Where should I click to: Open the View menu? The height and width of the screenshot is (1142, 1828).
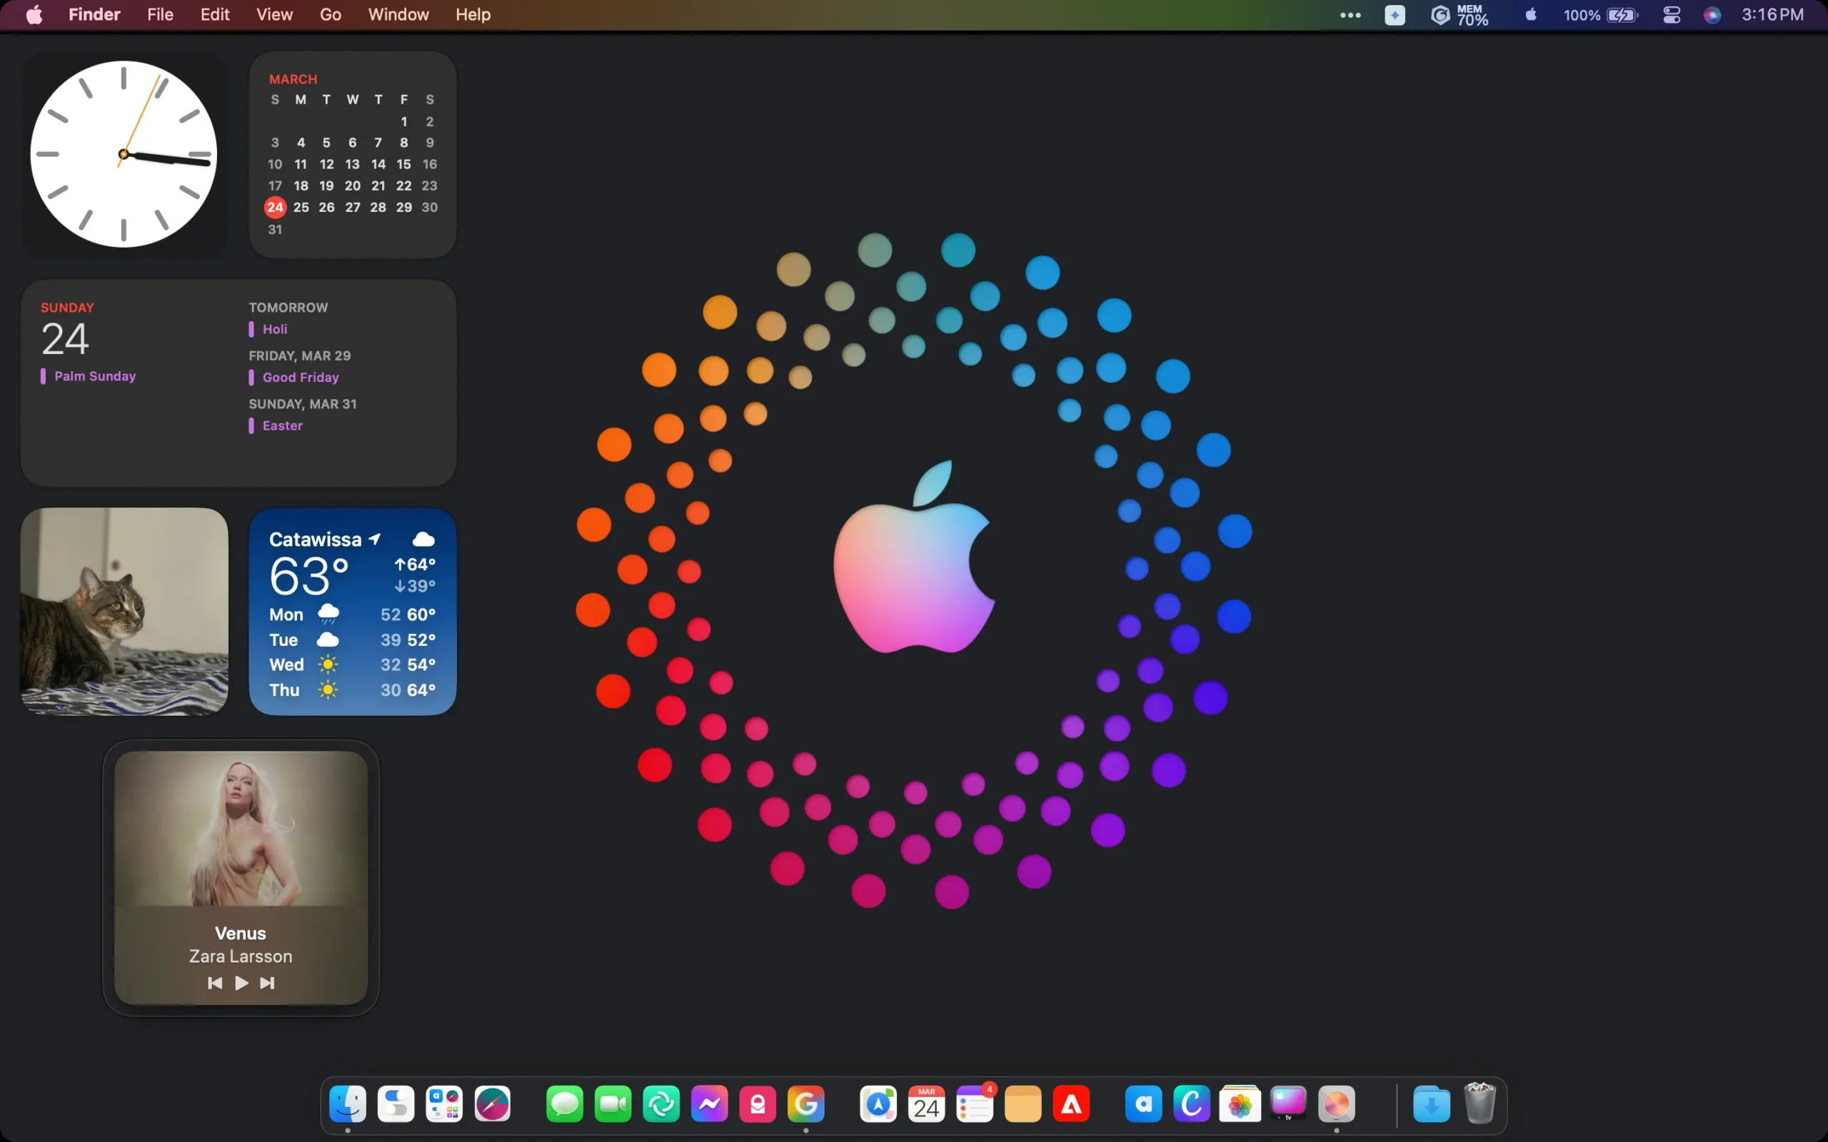274,15
